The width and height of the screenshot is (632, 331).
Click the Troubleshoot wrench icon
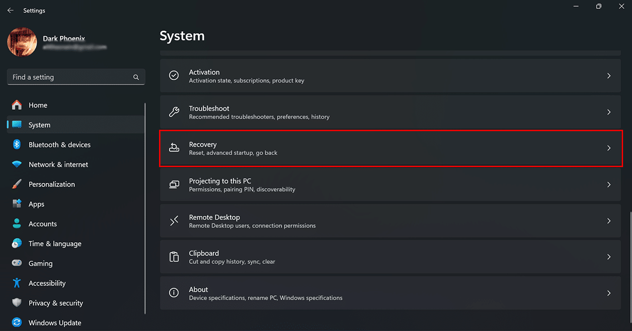(x=174, y=112)
